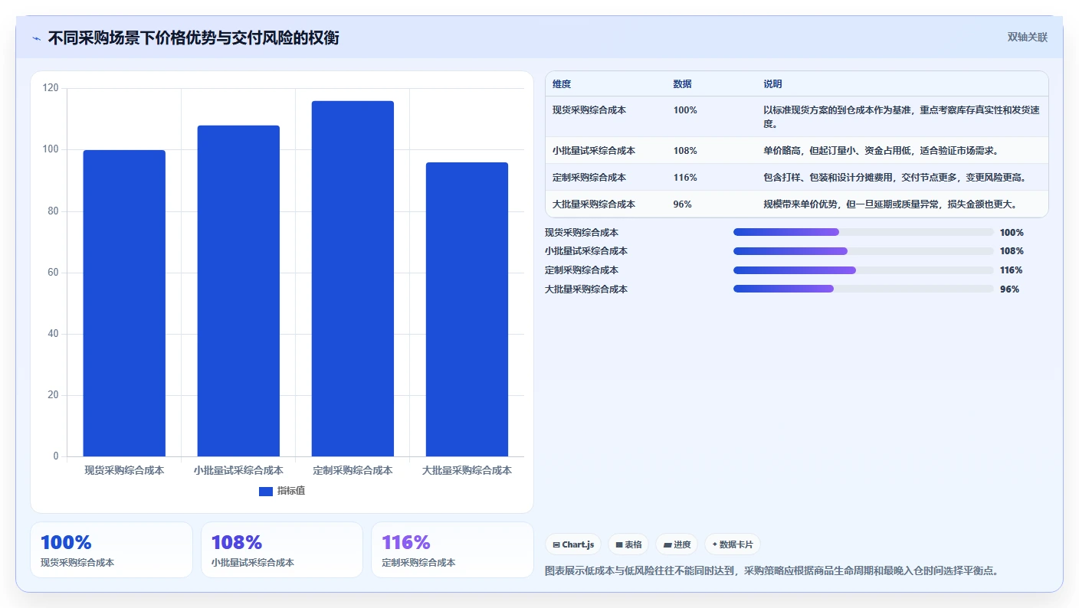Click the description starting with 包含打样
The height and width of the screenshot is (608, 1079).
coord(894,178)
